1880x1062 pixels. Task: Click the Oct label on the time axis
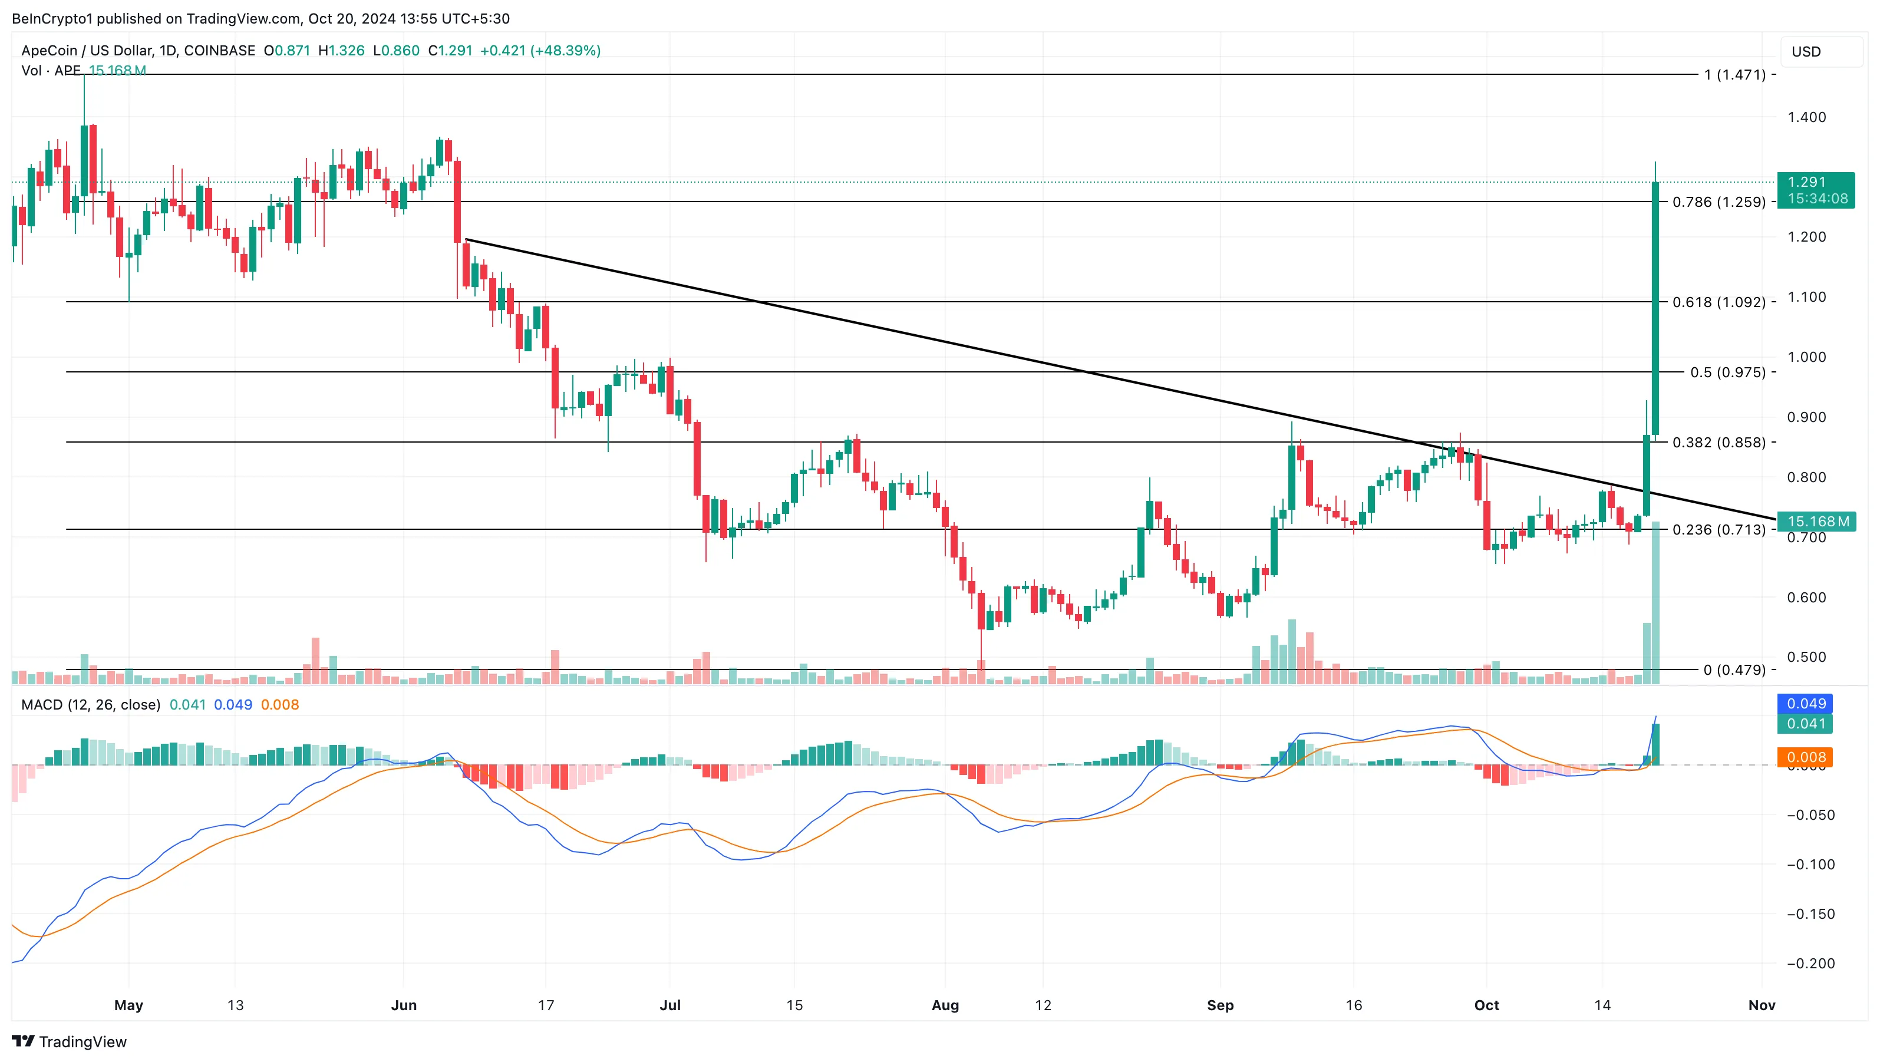(x=1487, y=1005)
